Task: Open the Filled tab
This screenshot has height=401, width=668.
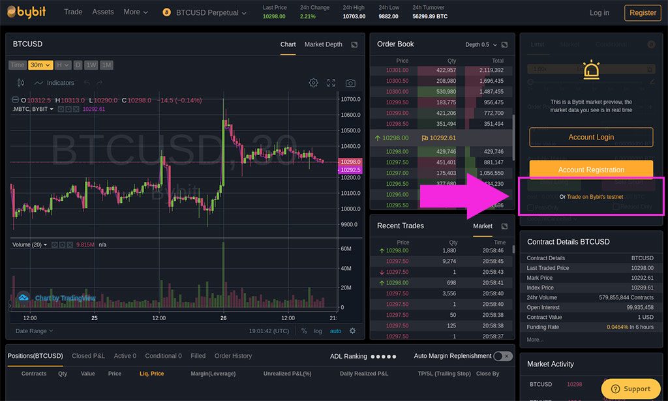Action: click(x=198, y=356)
